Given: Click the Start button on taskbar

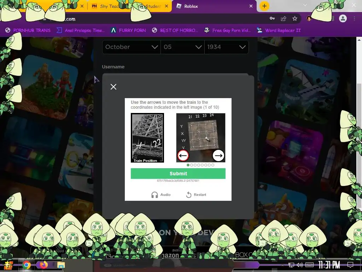Looking at the screenshot, I should (9, 265).
